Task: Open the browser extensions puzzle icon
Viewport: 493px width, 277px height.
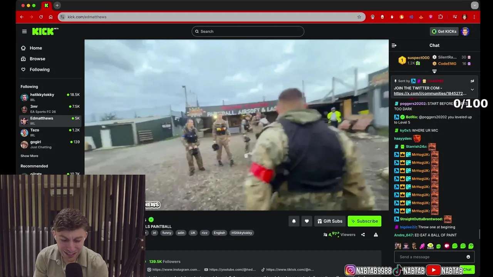Action: pos(441,17)
